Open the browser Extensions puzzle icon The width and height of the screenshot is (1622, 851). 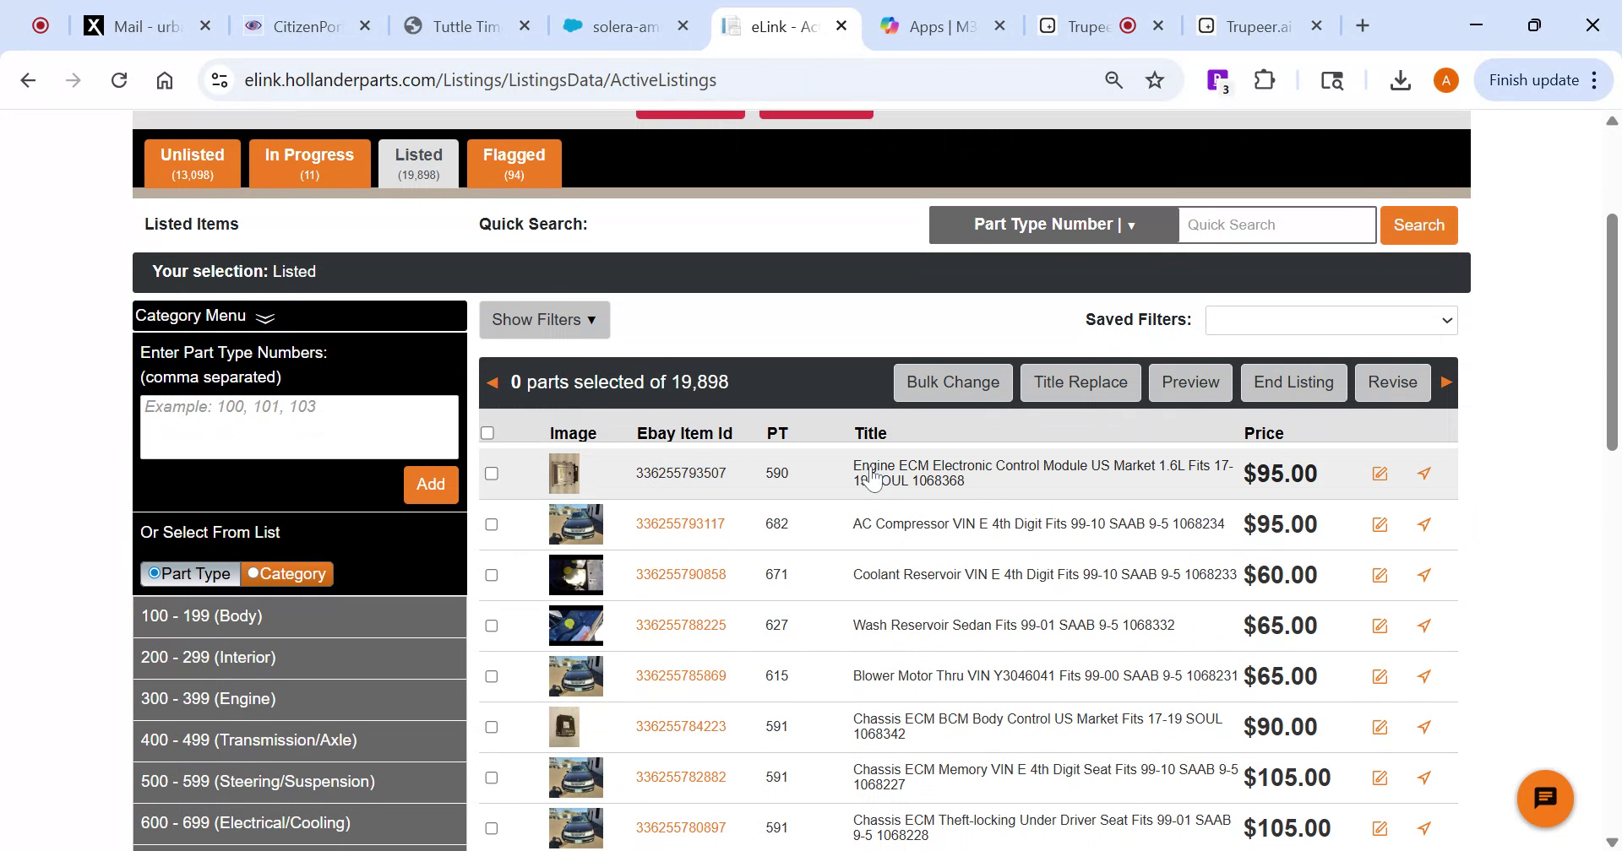pyautogui.click(x=1264, y=80)
